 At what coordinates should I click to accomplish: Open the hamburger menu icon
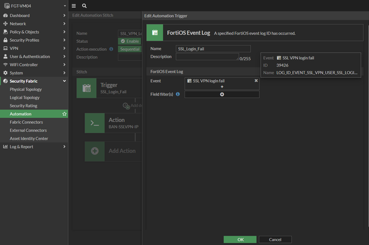click(x=73, y=6)
